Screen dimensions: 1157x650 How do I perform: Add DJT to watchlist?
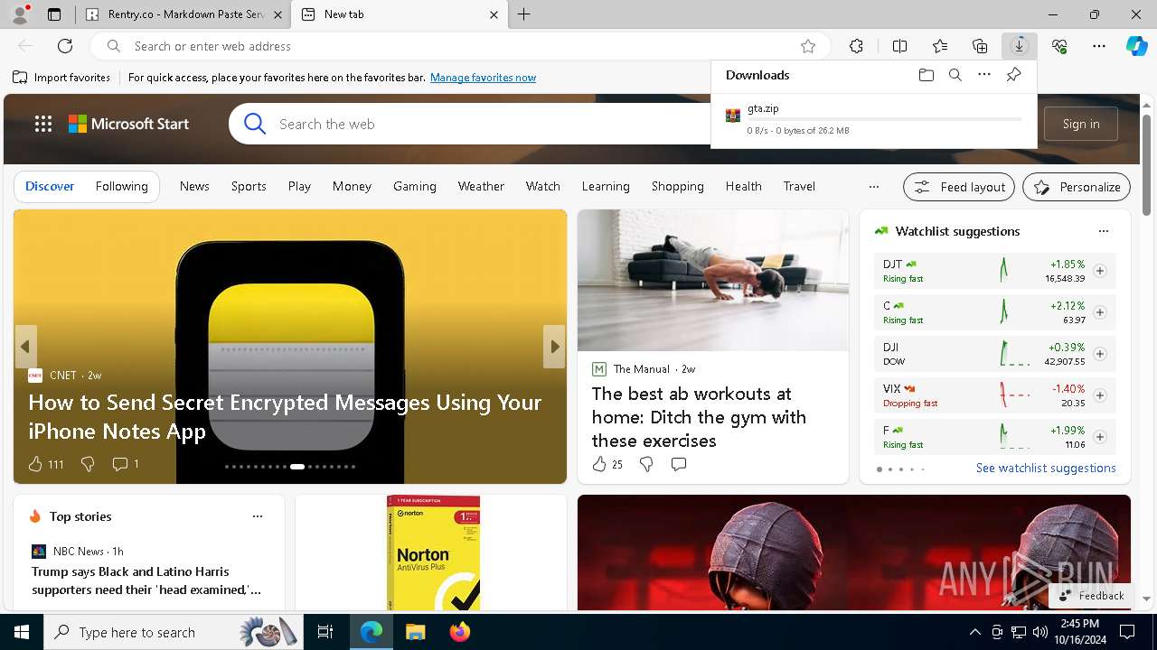tap(1099, 271)
